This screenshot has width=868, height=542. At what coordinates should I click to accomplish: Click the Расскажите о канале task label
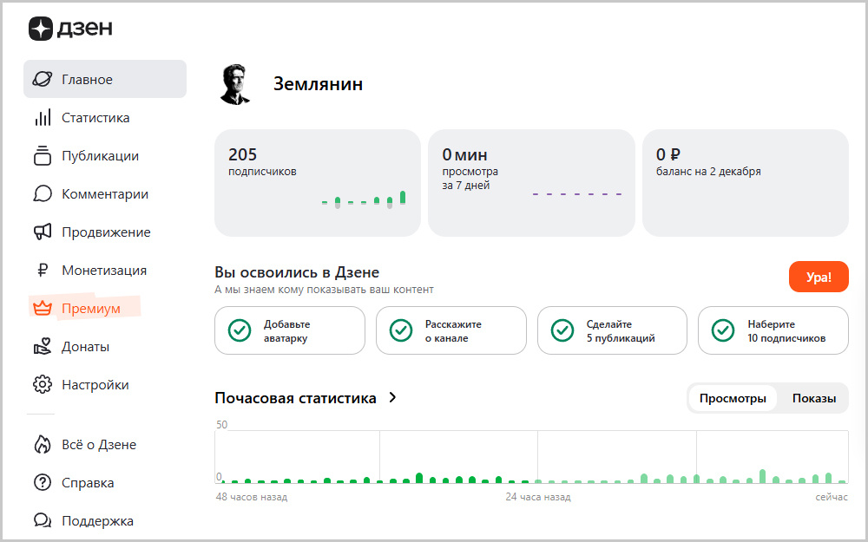click(x=453, y=330)
